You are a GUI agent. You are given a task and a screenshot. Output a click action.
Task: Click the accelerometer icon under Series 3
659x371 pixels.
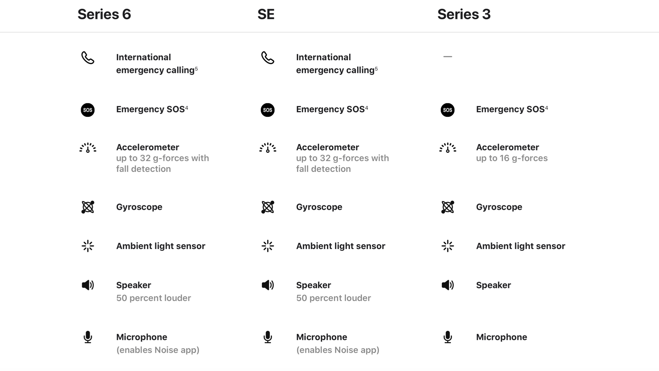pos(448,148)
